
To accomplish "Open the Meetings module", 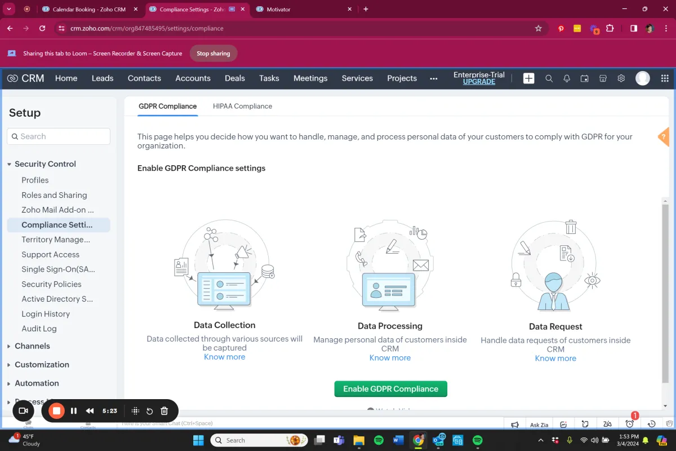I will click(310, 78).
